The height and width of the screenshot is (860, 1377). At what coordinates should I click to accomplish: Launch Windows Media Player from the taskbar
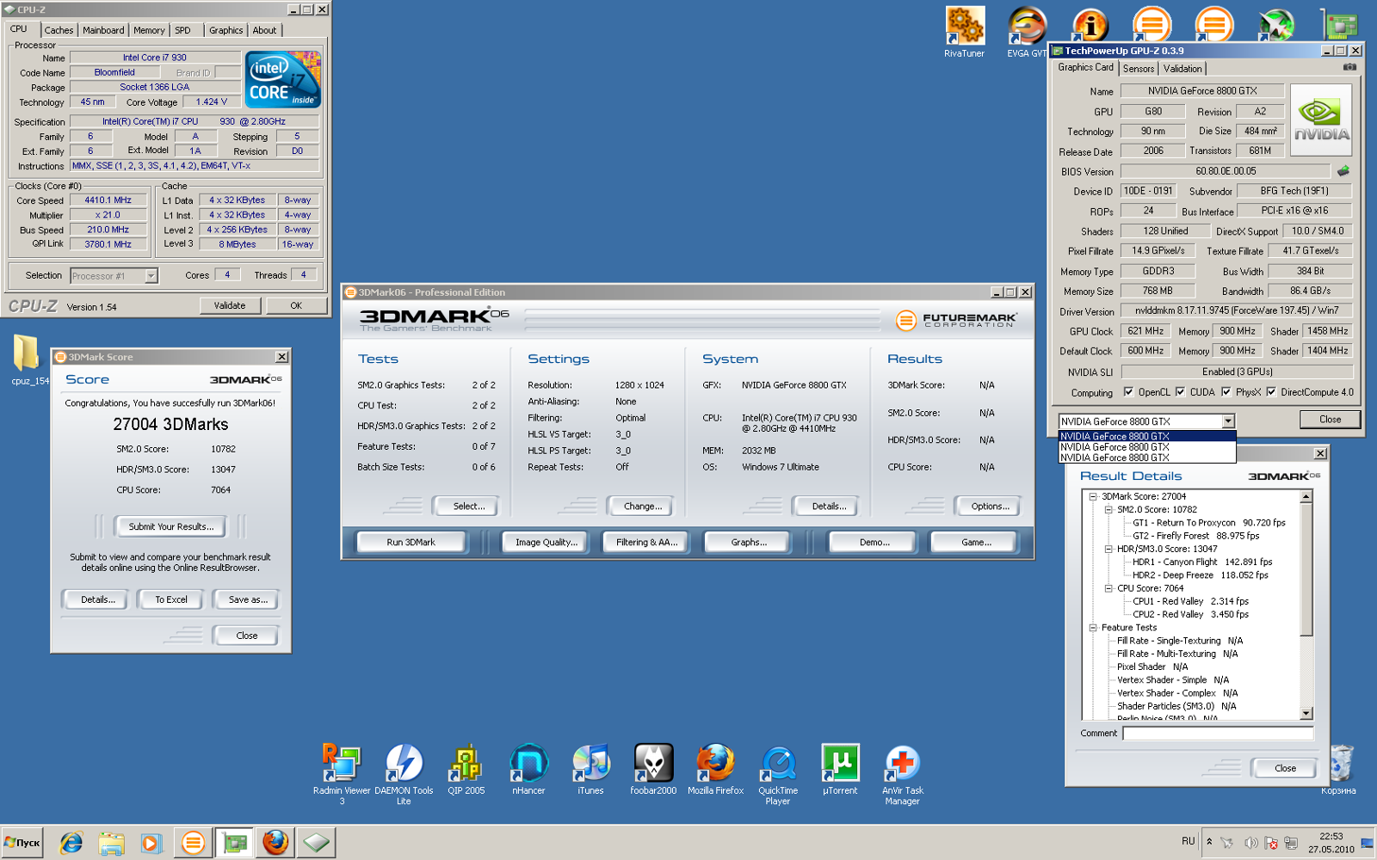pyautogui.click(x=151, y=843)
